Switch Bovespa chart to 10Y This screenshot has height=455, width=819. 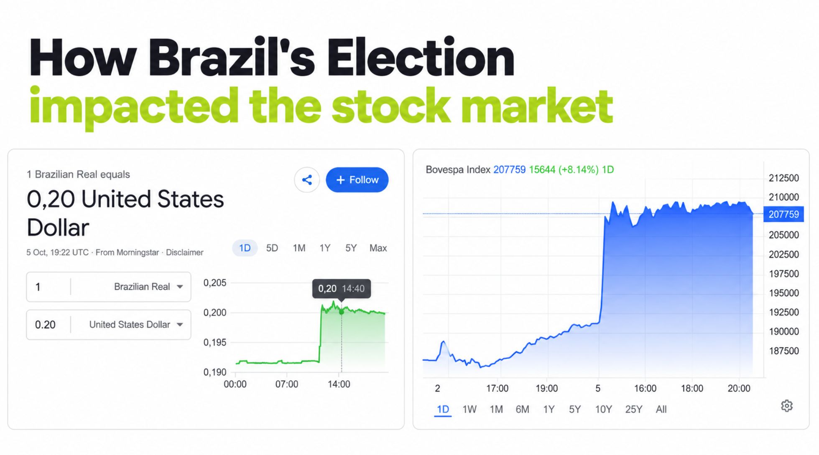point(603,409)
